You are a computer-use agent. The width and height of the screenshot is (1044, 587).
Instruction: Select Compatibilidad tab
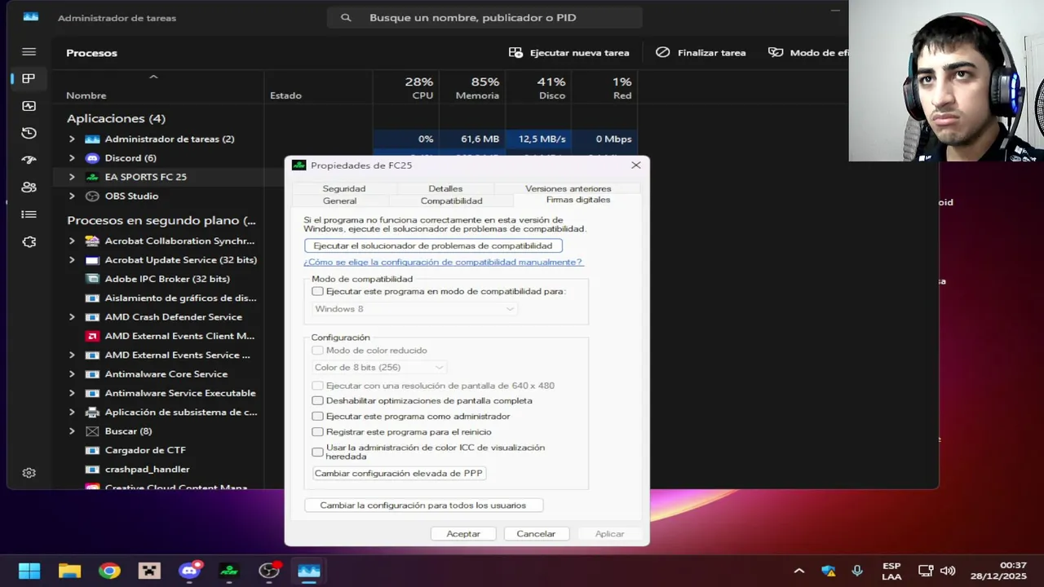[x=451, y=201]
